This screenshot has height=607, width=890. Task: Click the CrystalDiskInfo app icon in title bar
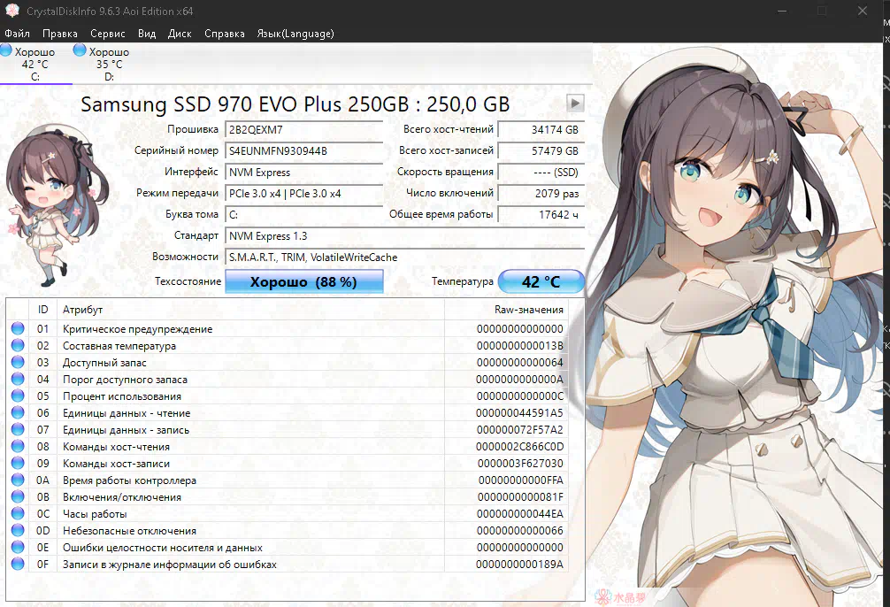click(12, 11)
